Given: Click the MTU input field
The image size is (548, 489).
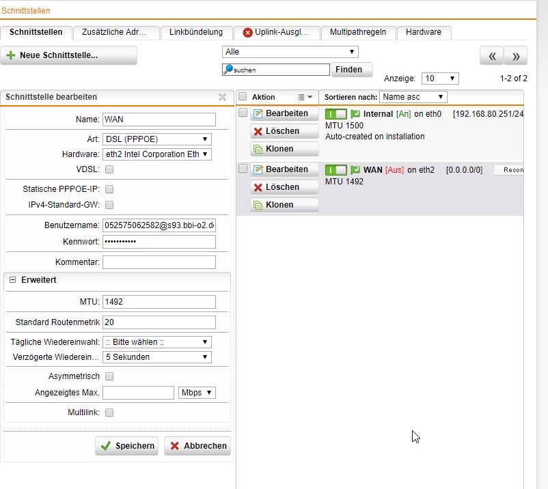Looking at the screenshot, I should (159, 302).
